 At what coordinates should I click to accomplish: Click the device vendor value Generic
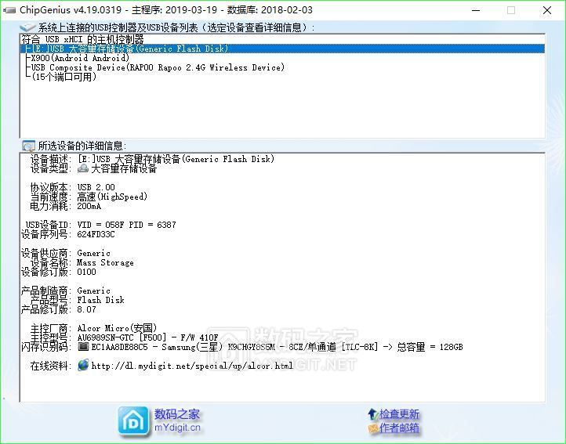[x=93, y=253]
